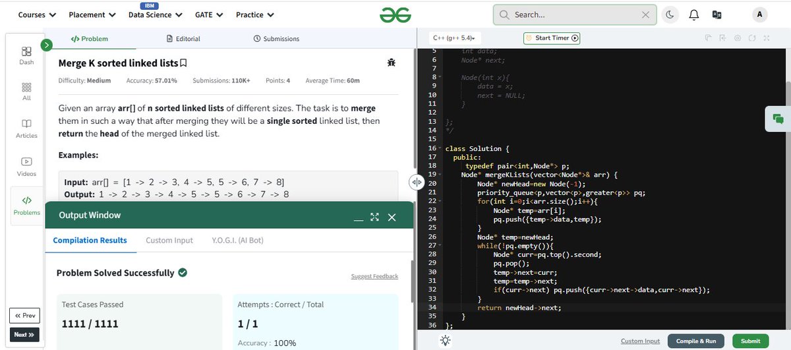Open the green chat bubble widget
791x350 pixels.
tap(778, 119)
